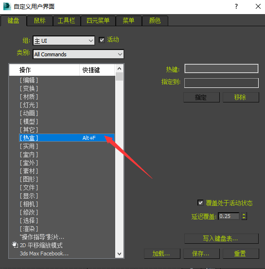Click the 写入键盘表 button
The width and height of the screenshot is (265, 269).
221,238
